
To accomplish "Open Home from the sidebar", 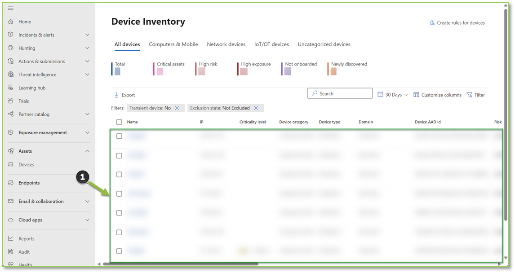I will 25,22.
